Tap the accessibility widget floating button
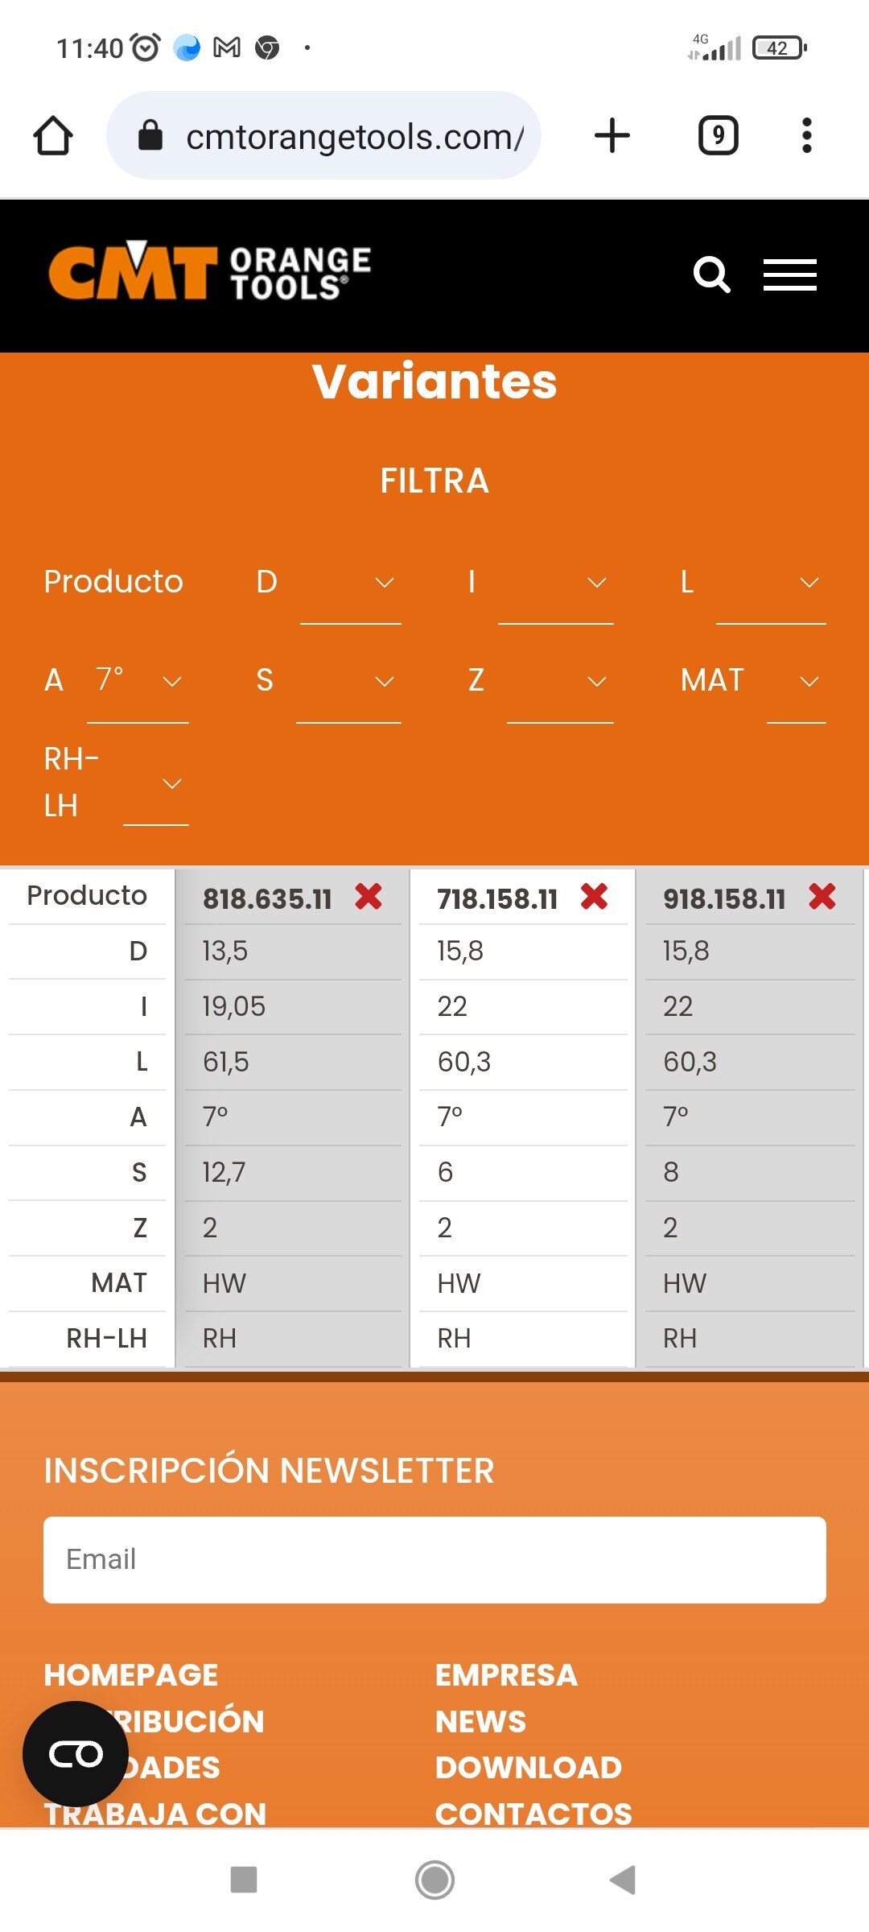 [76, 1753]
